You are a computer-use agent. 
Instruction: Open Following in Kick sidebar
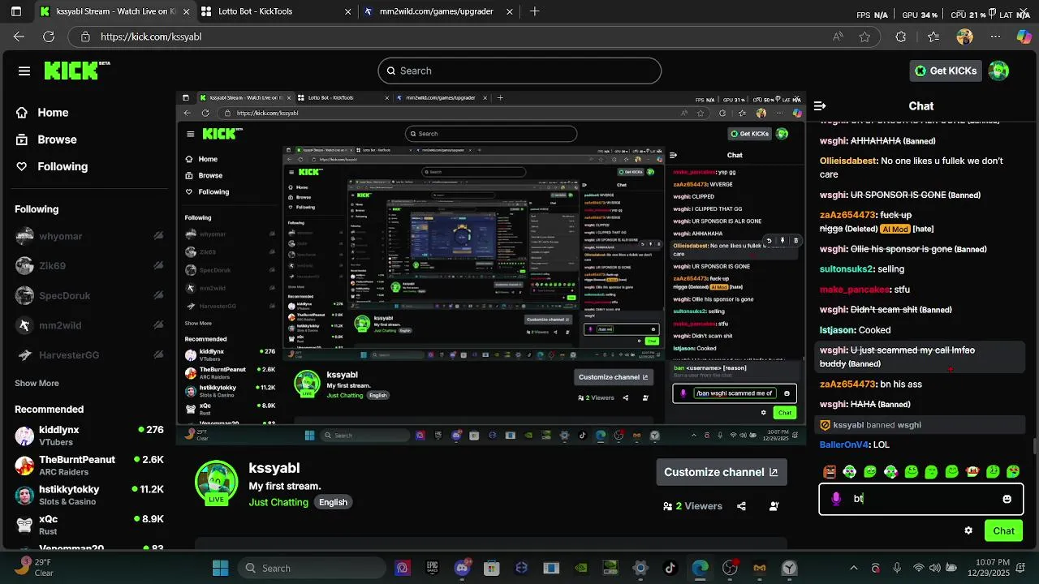click(x=52, y=166)
